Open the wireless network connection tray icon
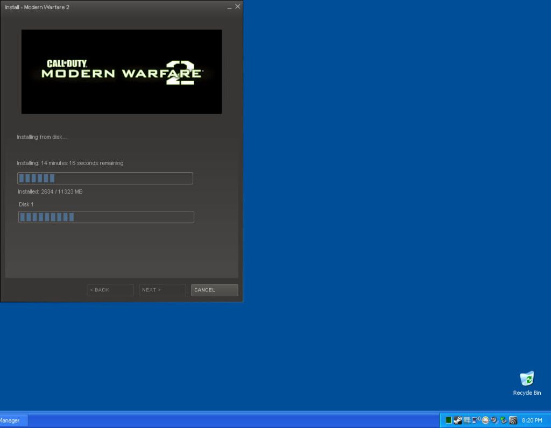The height and width of the screenshot is (428, 551). point(476,420)
